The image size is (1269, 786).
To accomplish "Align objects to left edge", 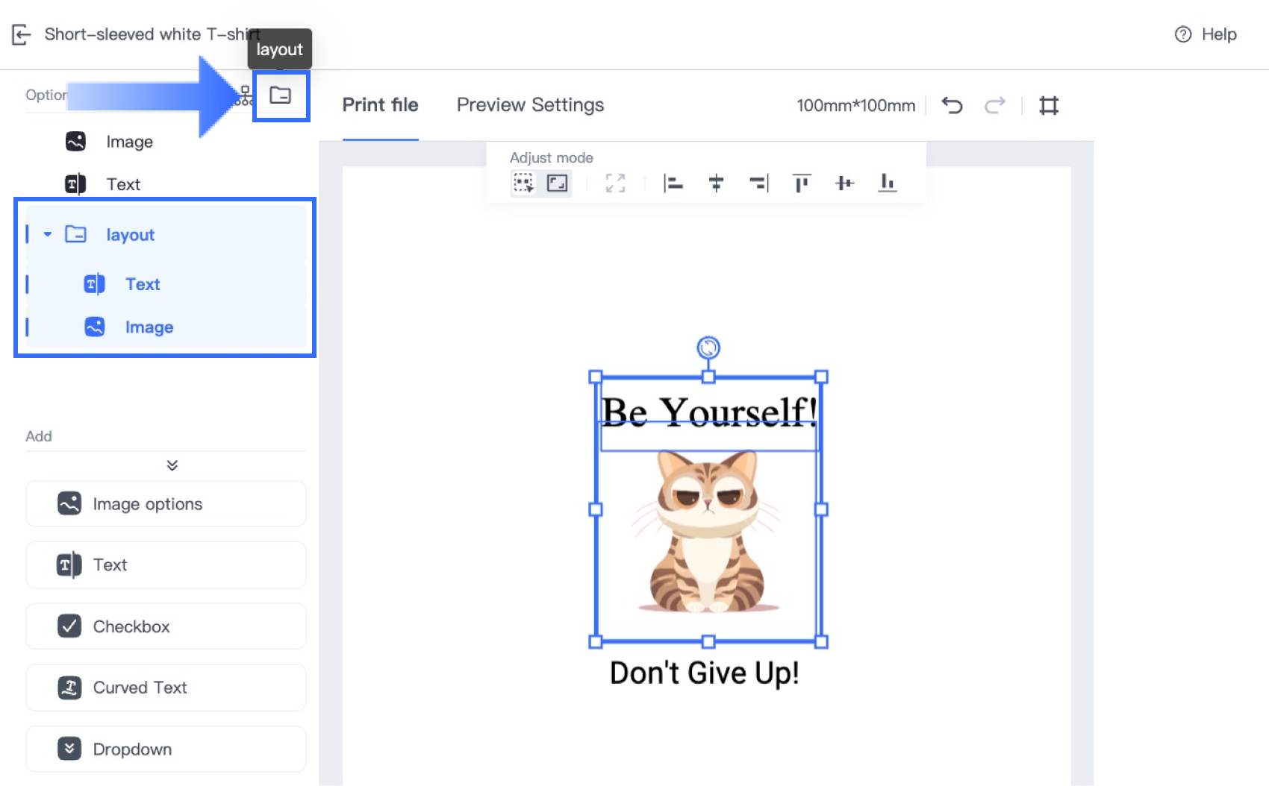I will click(x=673, y=183).
